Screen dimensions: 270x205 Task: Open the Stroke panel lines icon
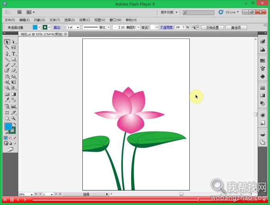click(262, 88)
